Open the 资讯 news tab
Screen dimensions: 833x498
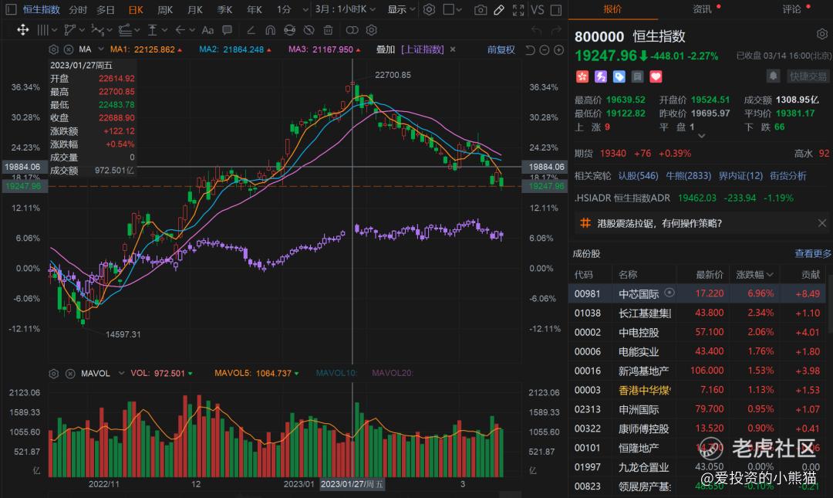click(702, 9)
